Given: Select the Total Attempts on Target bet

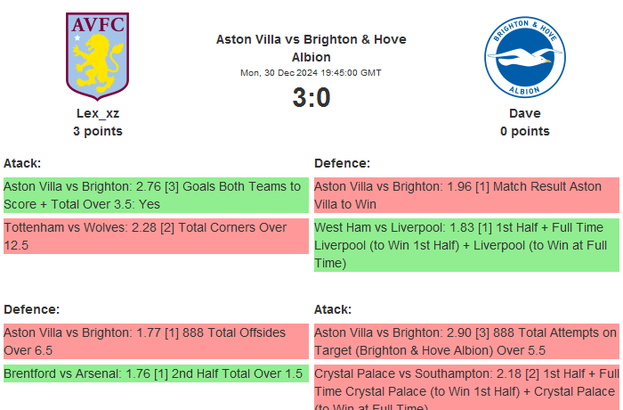Looking at the screenshot, I should pyautogui.click(x=466, y=341).
